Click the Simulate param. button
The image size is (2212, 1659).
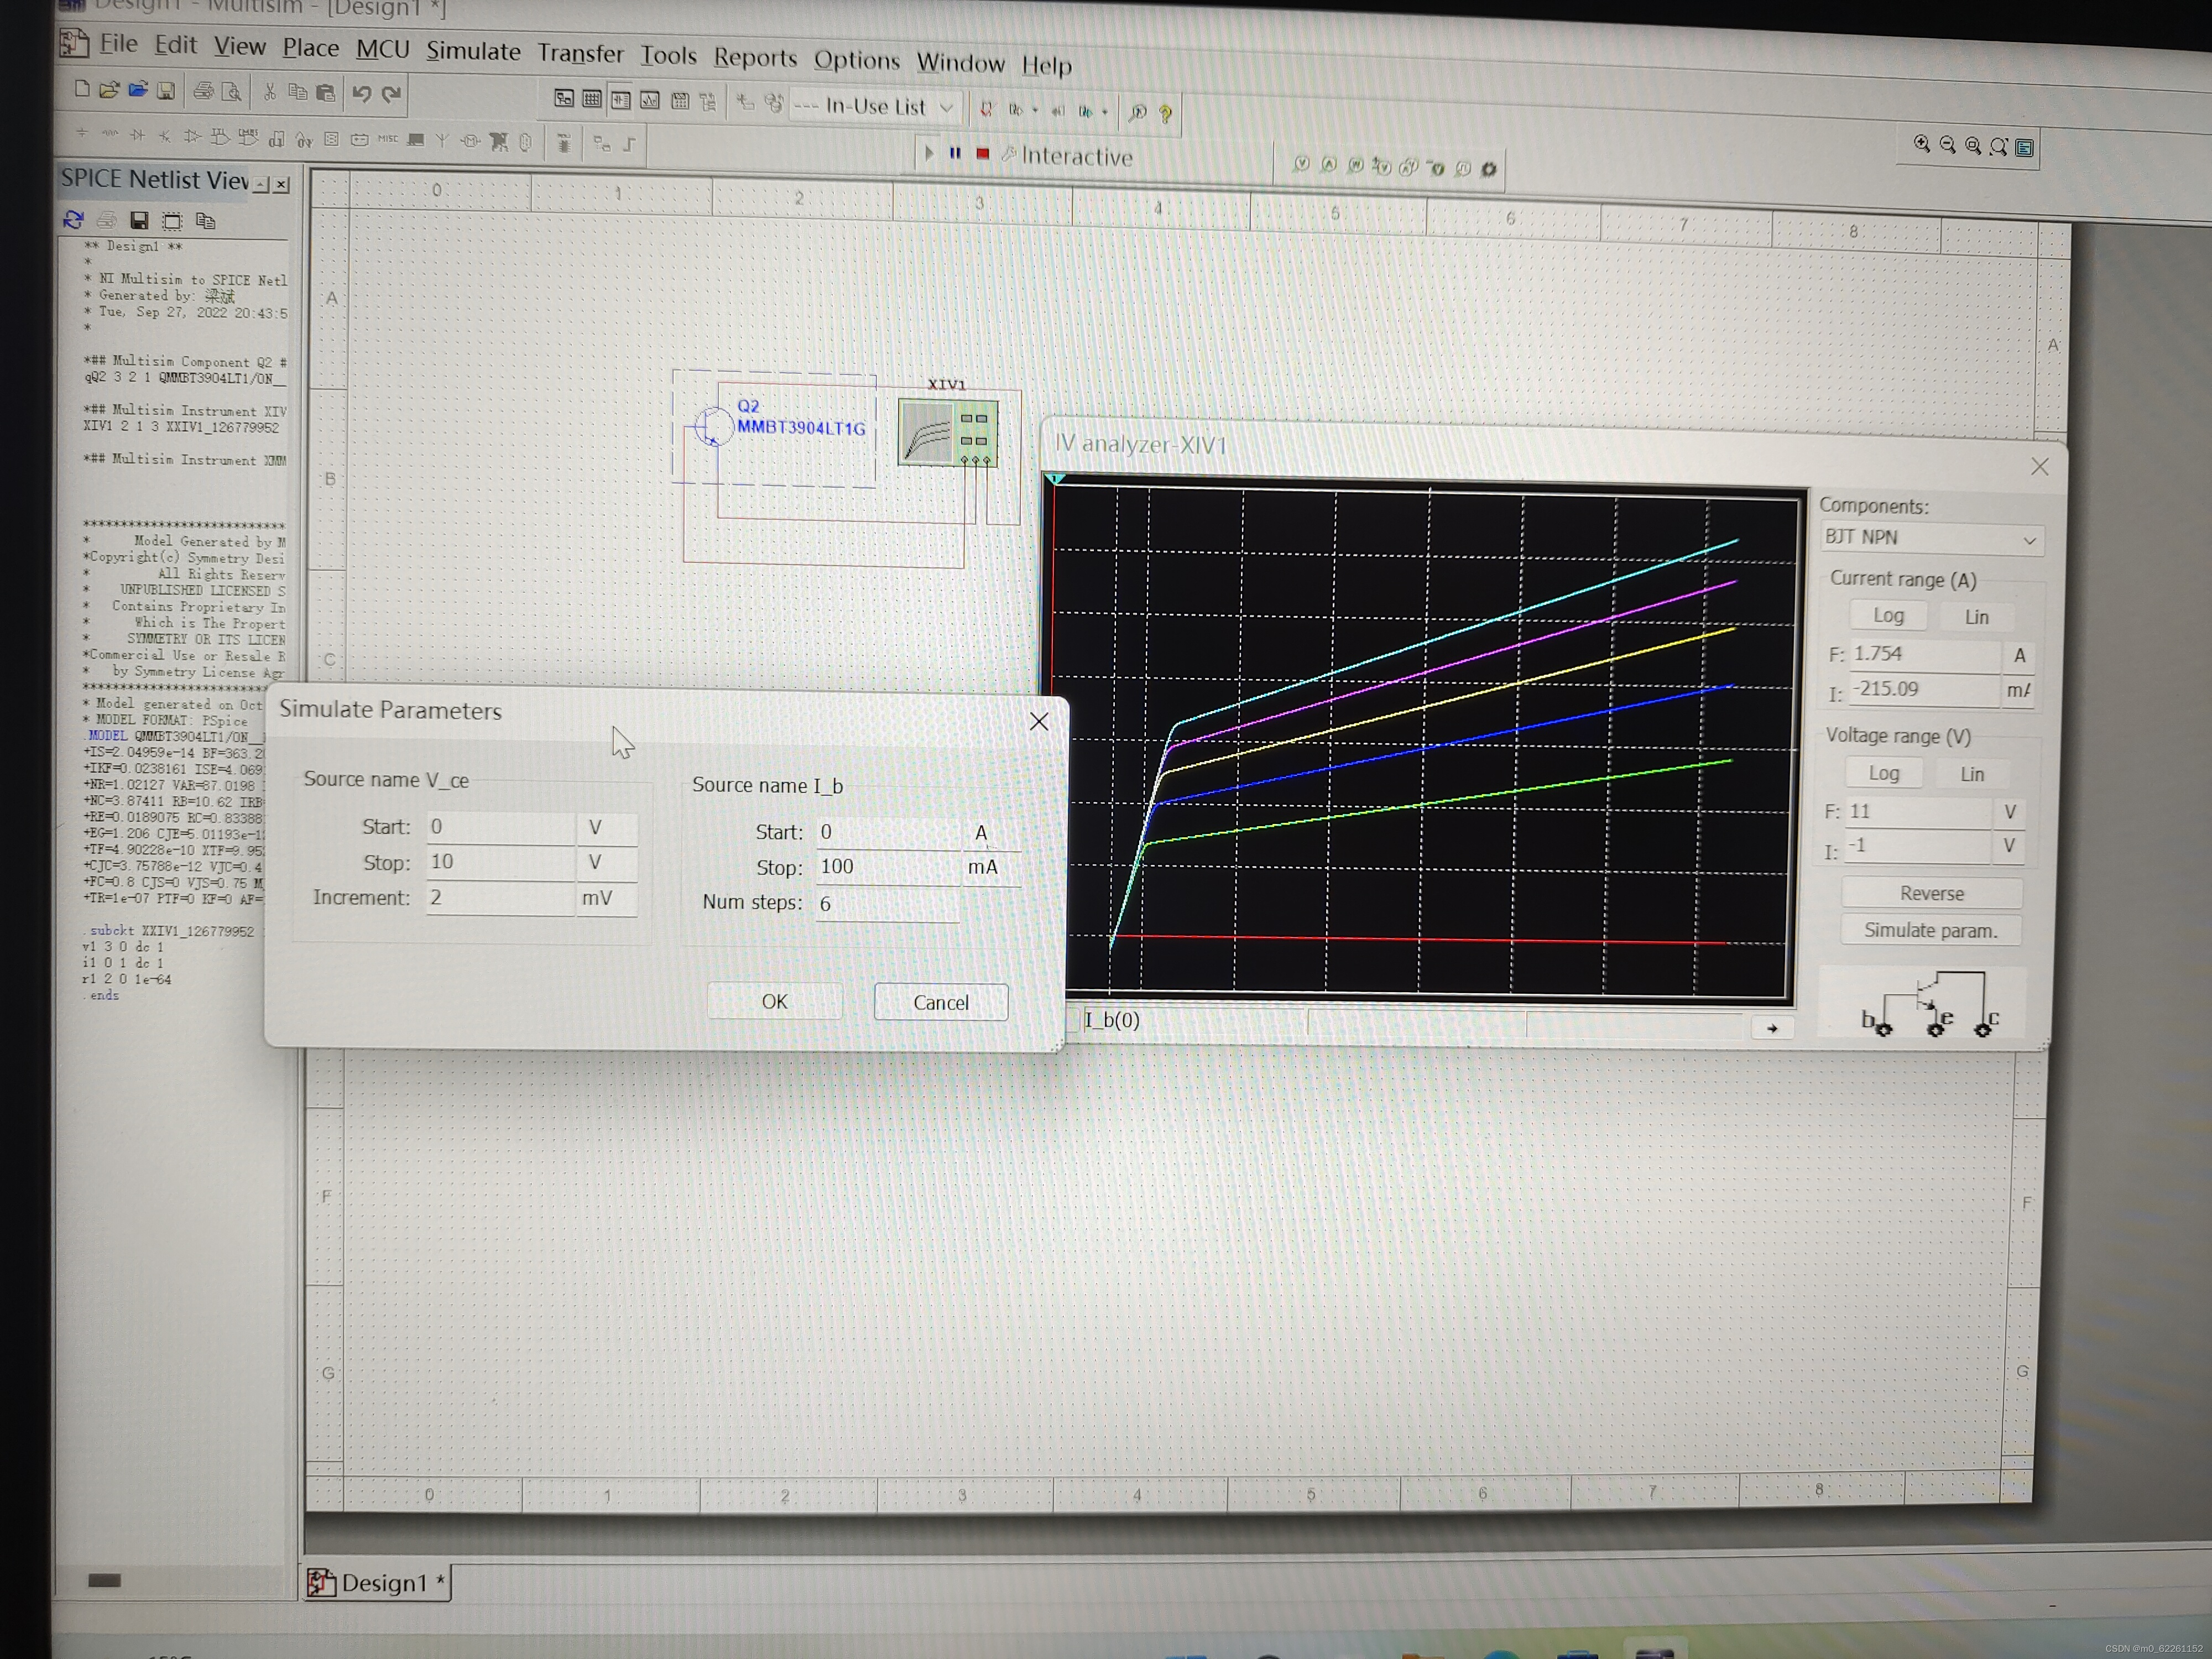(x=1930, y=930)
